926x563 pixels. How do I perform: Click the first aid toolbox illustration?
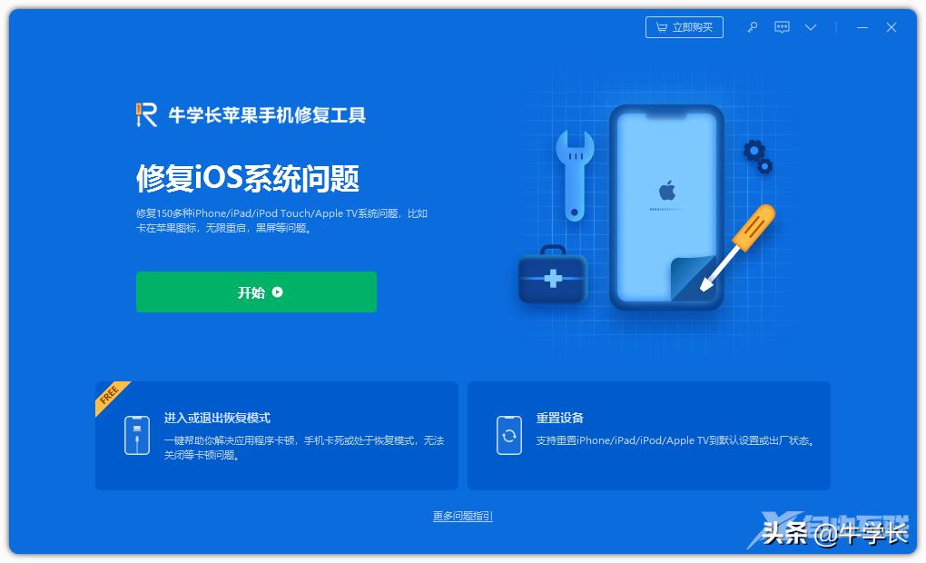pyautogui.click(x=553, y=275)
